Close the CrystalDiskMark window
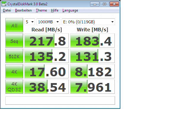The height and width of the screenshot is (136, 182). [114, 4]
